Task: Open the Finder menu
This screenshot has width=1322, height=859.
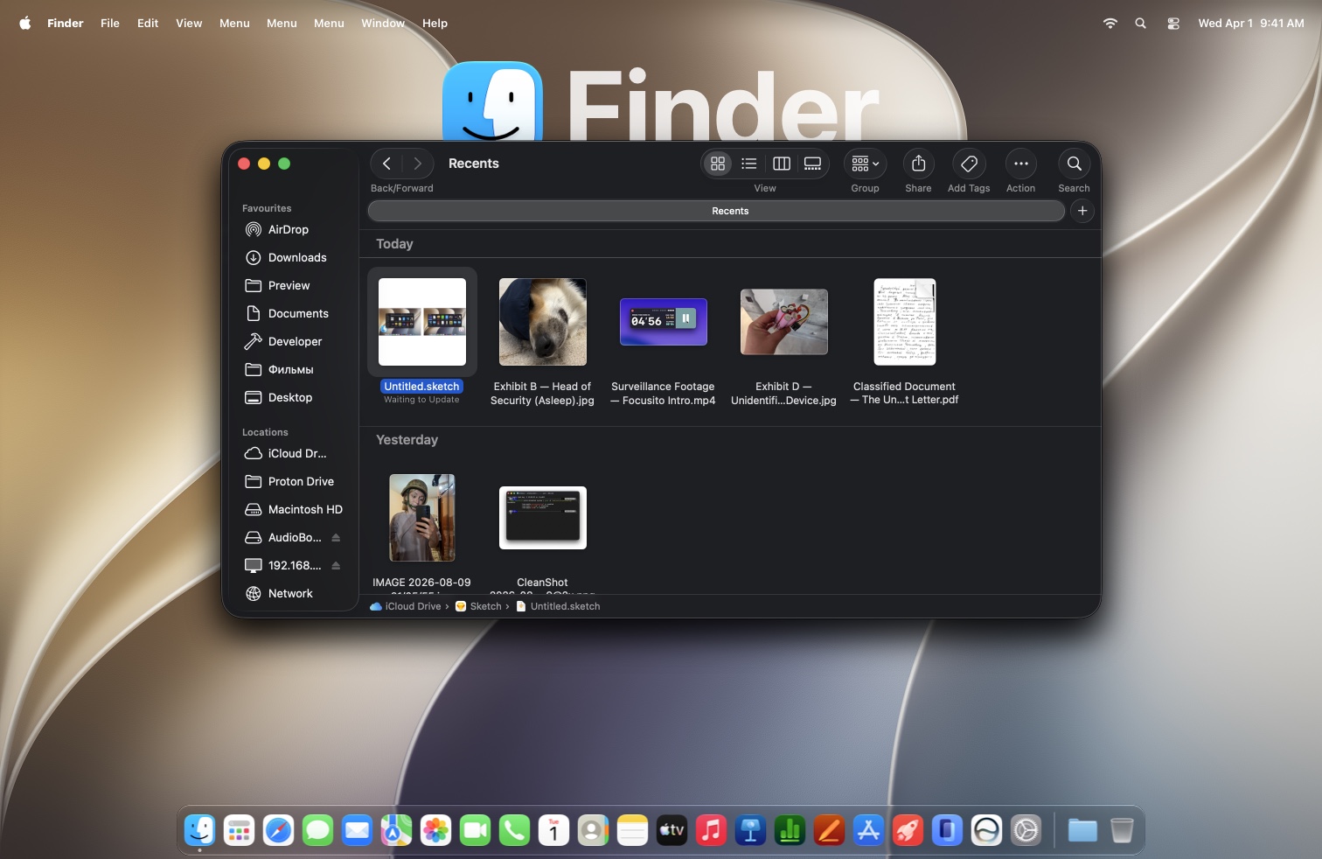Action: pyautogui.click(x=66, y=24)
